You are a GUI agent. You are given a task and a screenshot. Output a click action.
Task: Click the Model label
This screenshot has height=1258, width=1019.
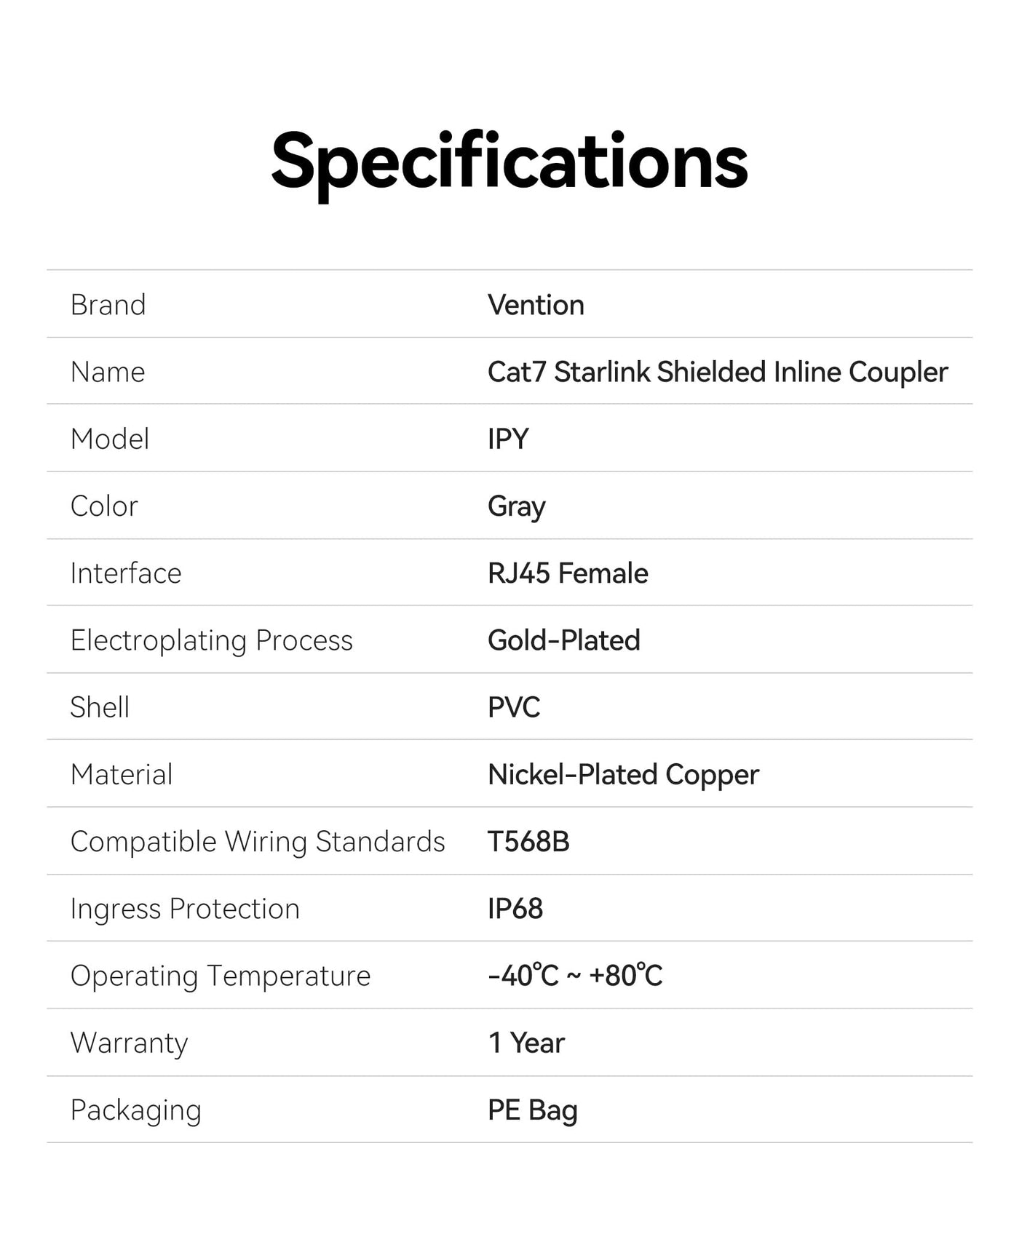tap(110, 439)
